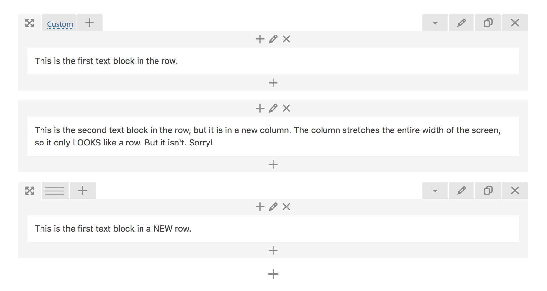Image resolution: width=547 pixels, height=291 pixels.
Task: Clone the first row using the duplicate icon
Action: pos(488,23)
